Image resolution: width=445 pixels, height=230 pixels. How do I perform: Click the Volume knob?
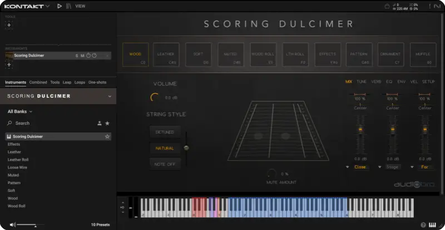click(x=155, y=98)
